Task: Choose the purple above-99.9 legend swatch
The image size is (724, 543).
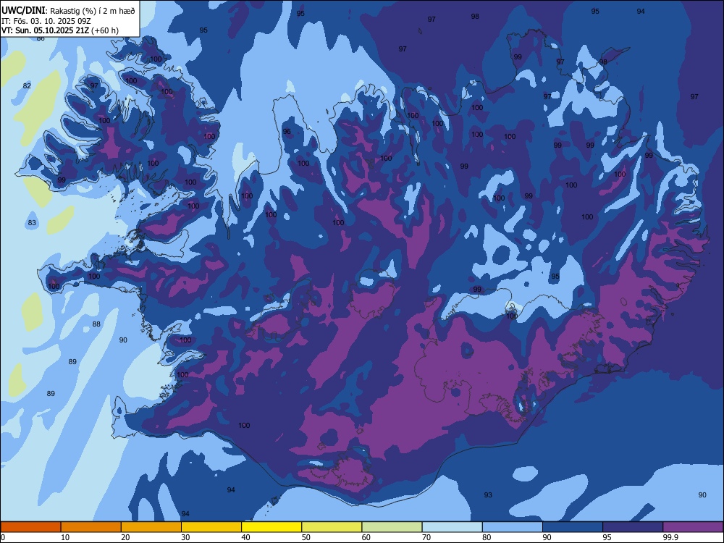Action: (x=693, y=527)
